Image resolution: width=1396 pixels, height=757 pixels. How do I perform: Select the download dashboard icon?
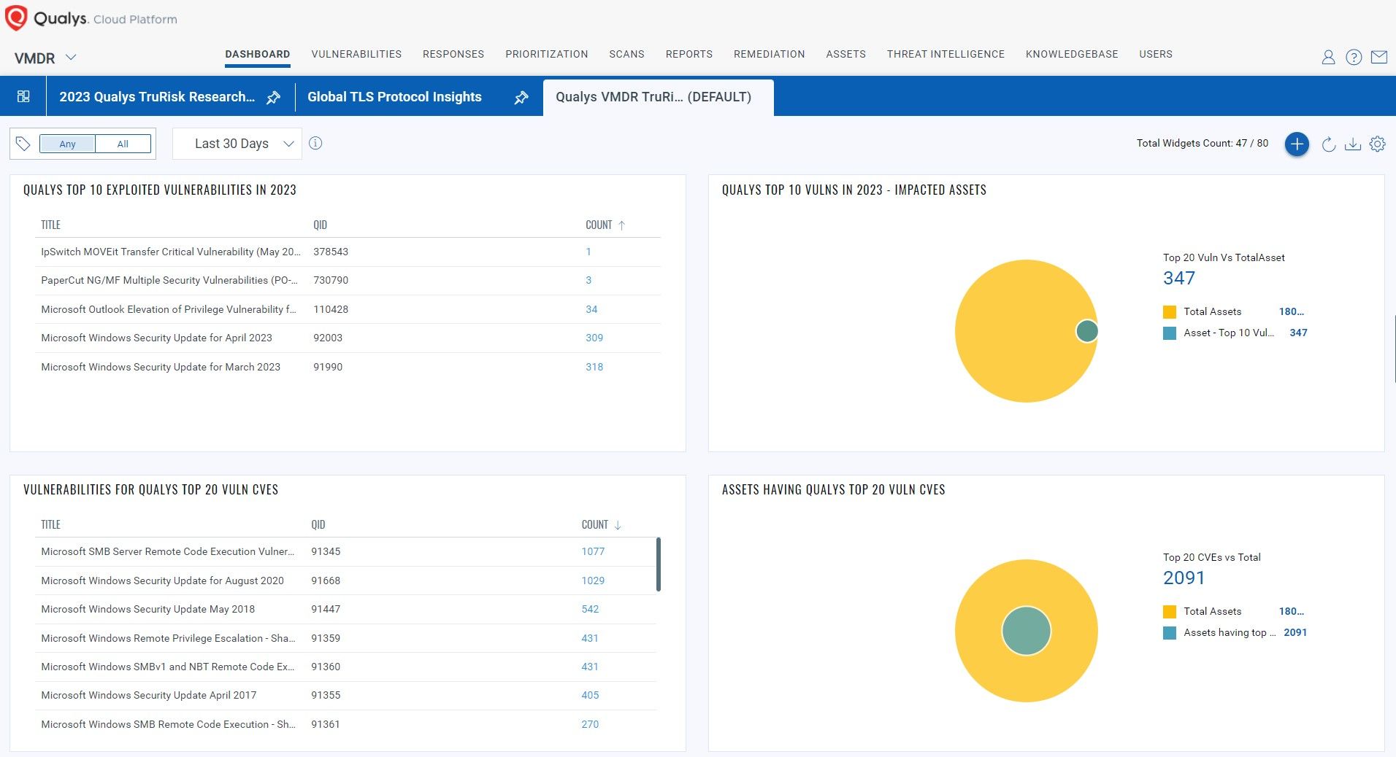[1351, 144]
